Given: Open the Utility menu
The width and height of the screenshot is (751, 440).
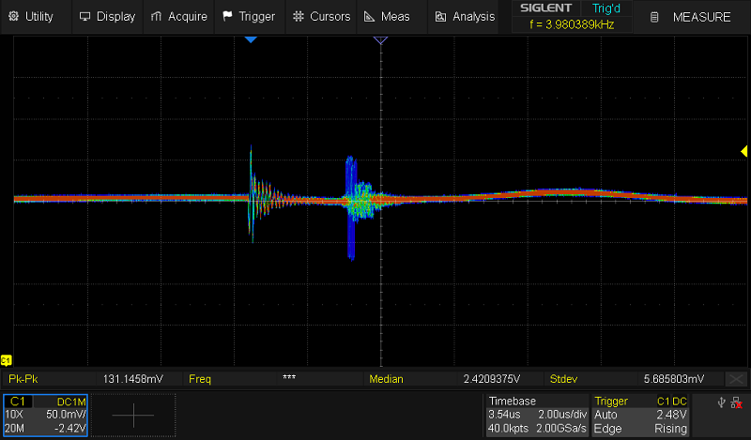Looking at the screenshot, I should click(30, 16).
